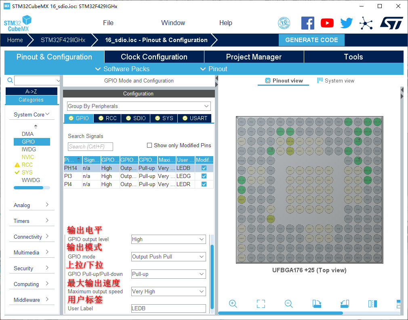Switch to Clock Configuration tab
Image resolution: width=408 pixels, height=320 pixels.
[154, 57]
